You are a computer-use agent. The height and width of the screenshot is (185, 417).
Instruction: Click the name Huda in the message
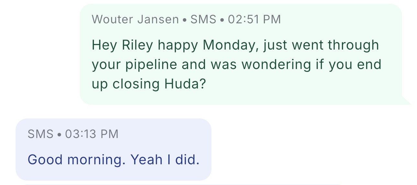point(185,84)
